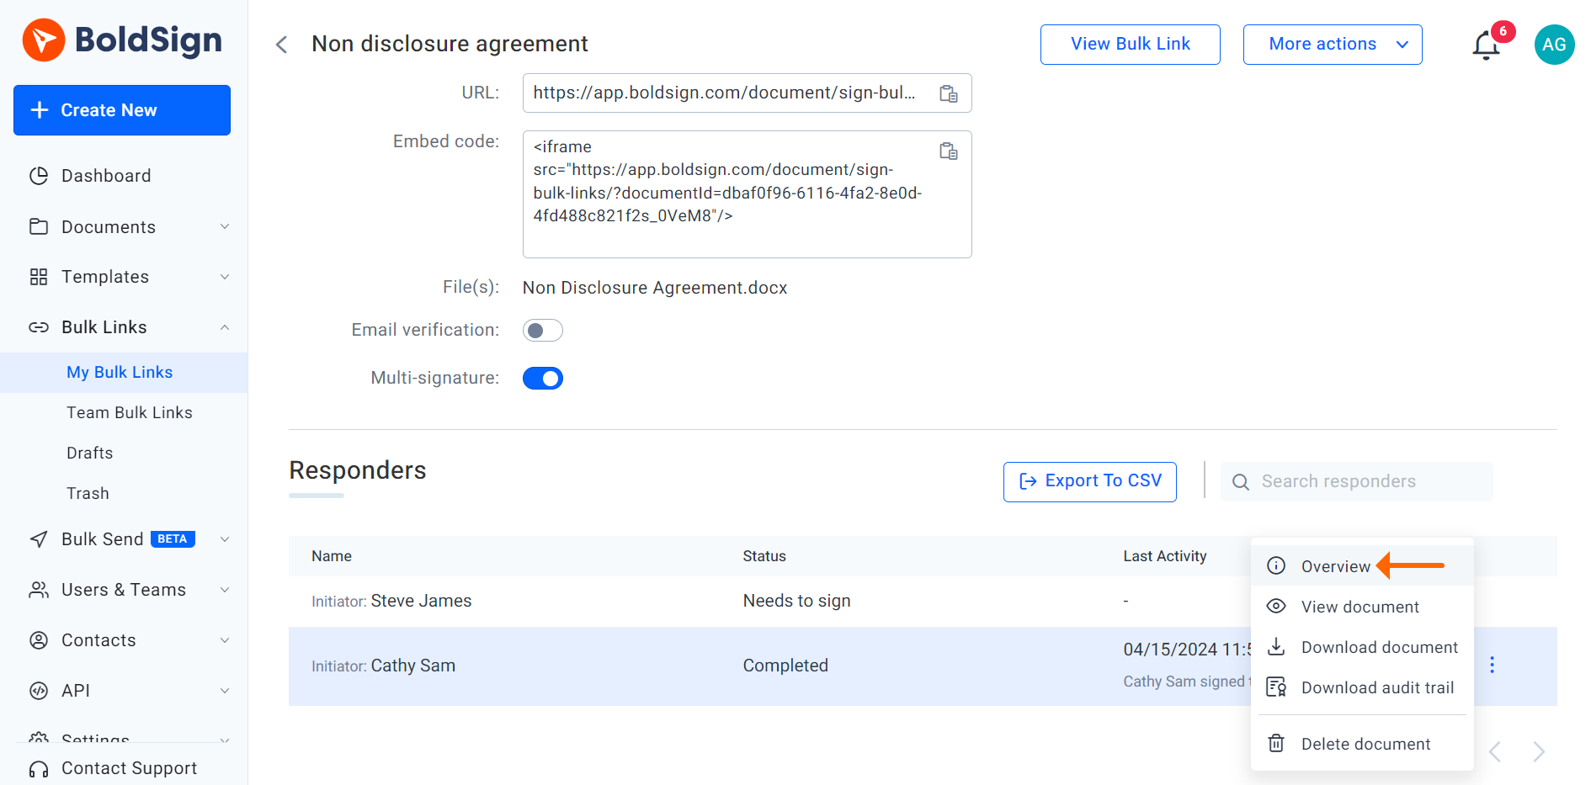This screenshot has height=785, width=1591.
Task: Disable the Multi-signature toggle
Action: [x=543, y=379]
